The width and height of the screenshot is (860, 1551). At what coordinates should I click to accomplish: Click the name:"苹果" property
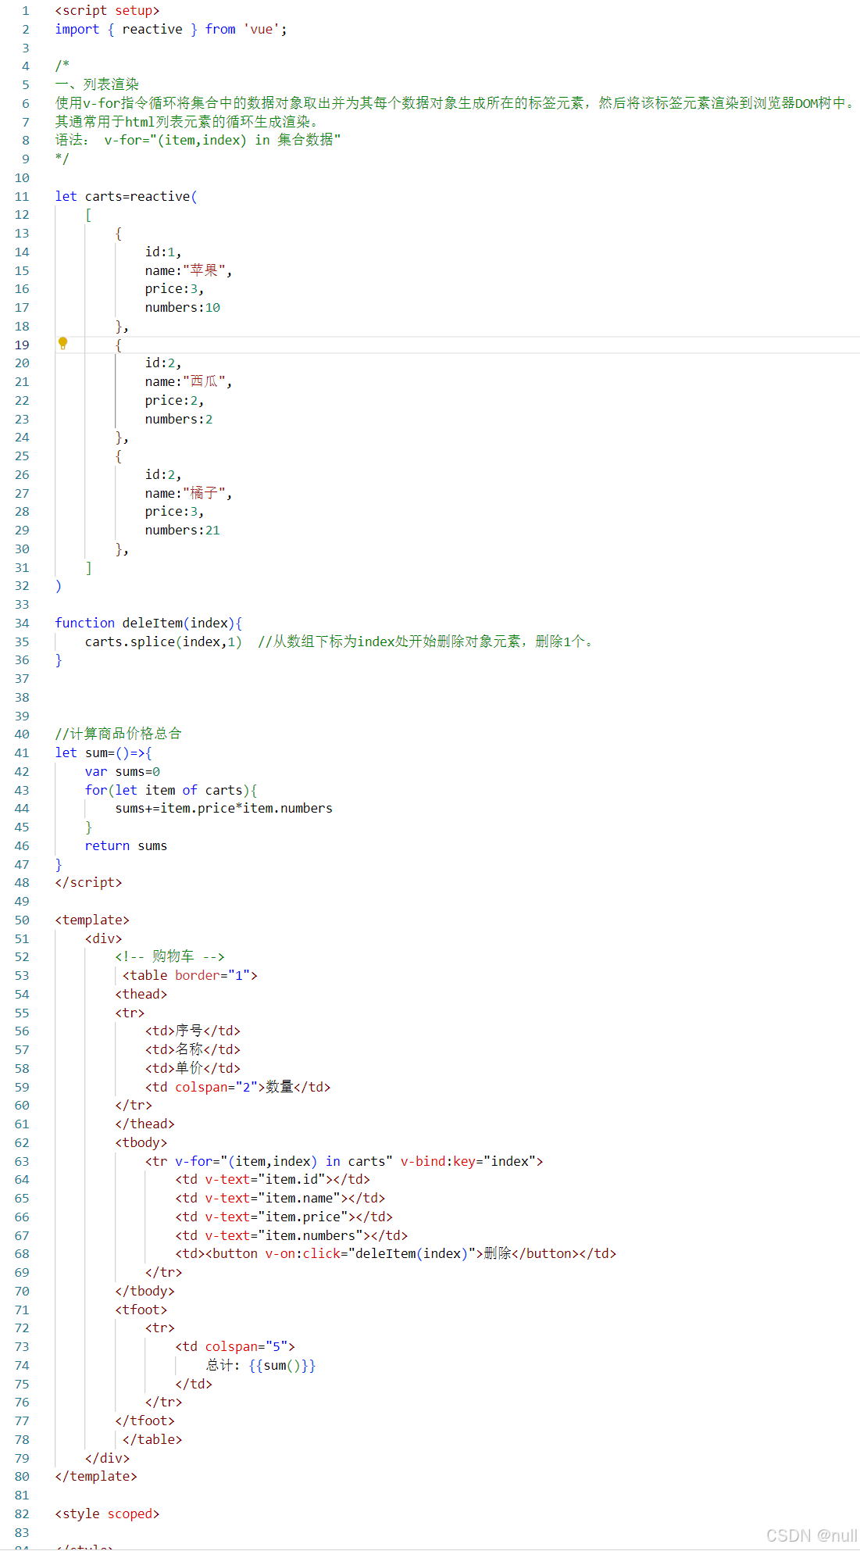point(188,270)
